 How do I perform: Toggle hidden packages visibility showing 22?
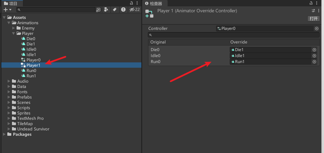point(134,10)
